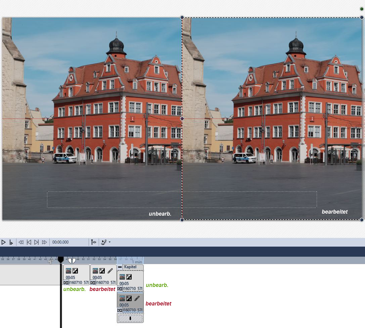Click the center-left handle of the selected image
The image size is (365, 328).
click(182, 118)
